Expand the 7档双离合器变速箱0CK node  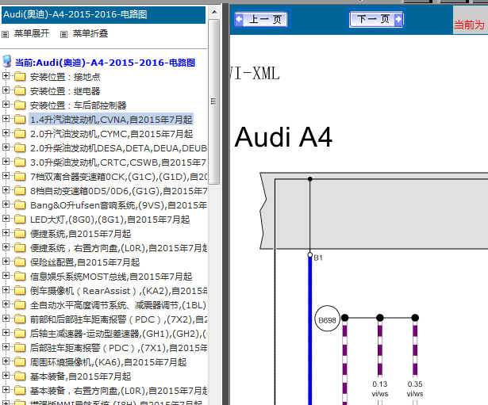(6, 176)
